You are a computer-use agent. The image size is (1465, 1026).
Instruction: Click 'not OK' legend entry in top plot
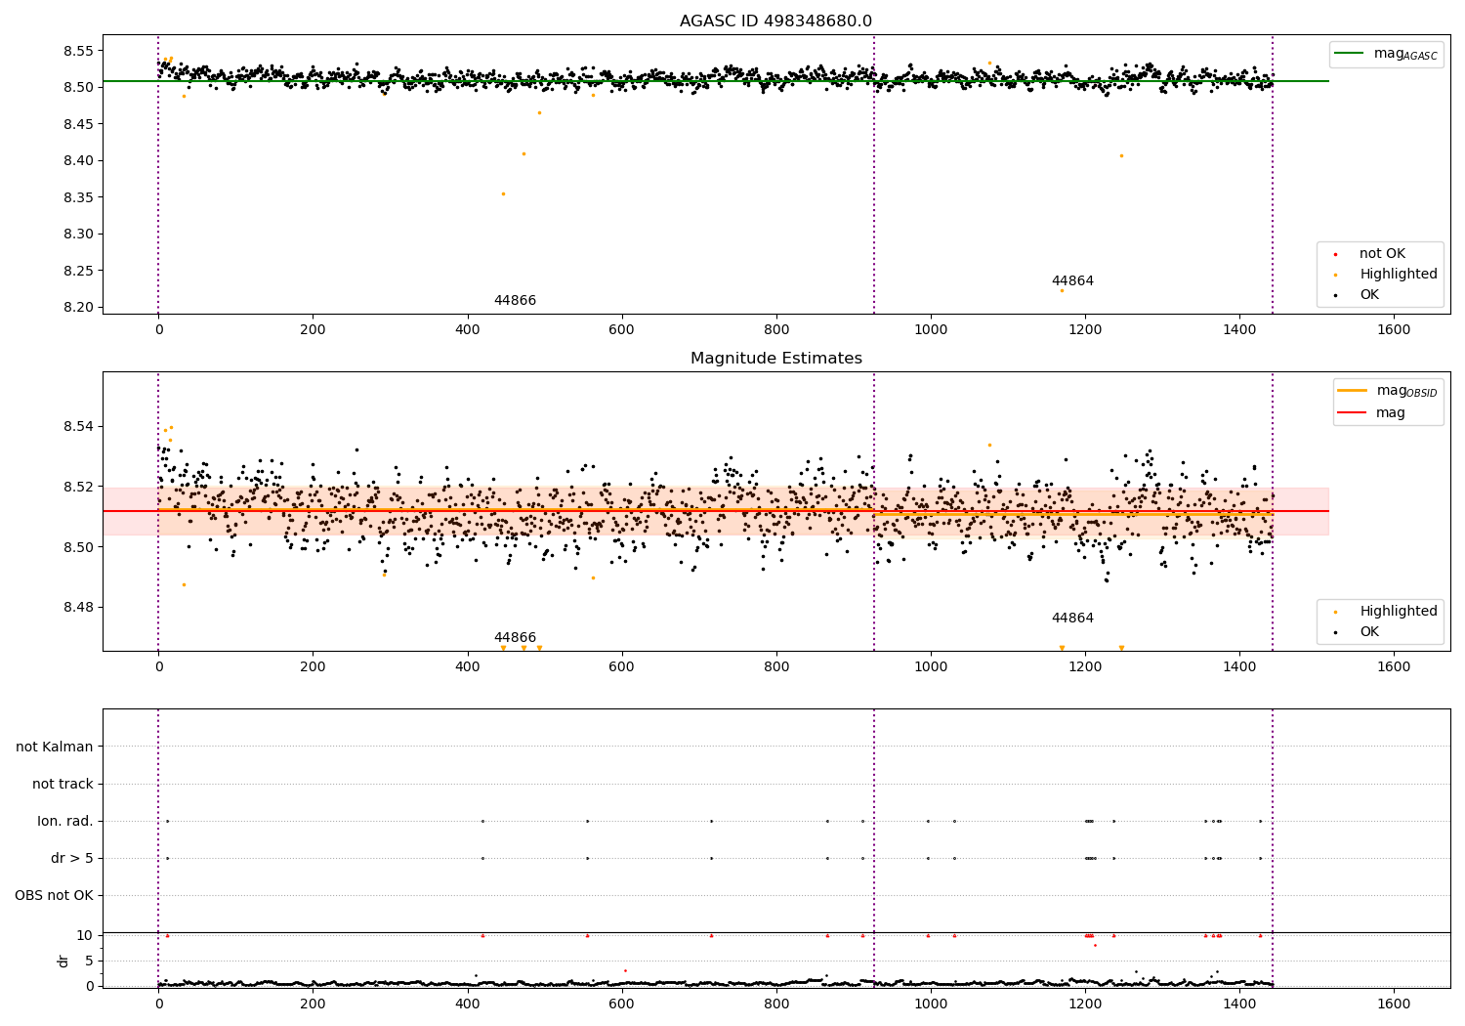(1382, 254)
